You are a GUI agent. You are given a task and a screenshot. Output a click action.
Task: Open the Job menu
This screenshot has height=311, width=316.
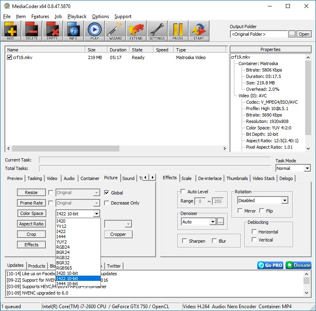[x=58, y=16]
